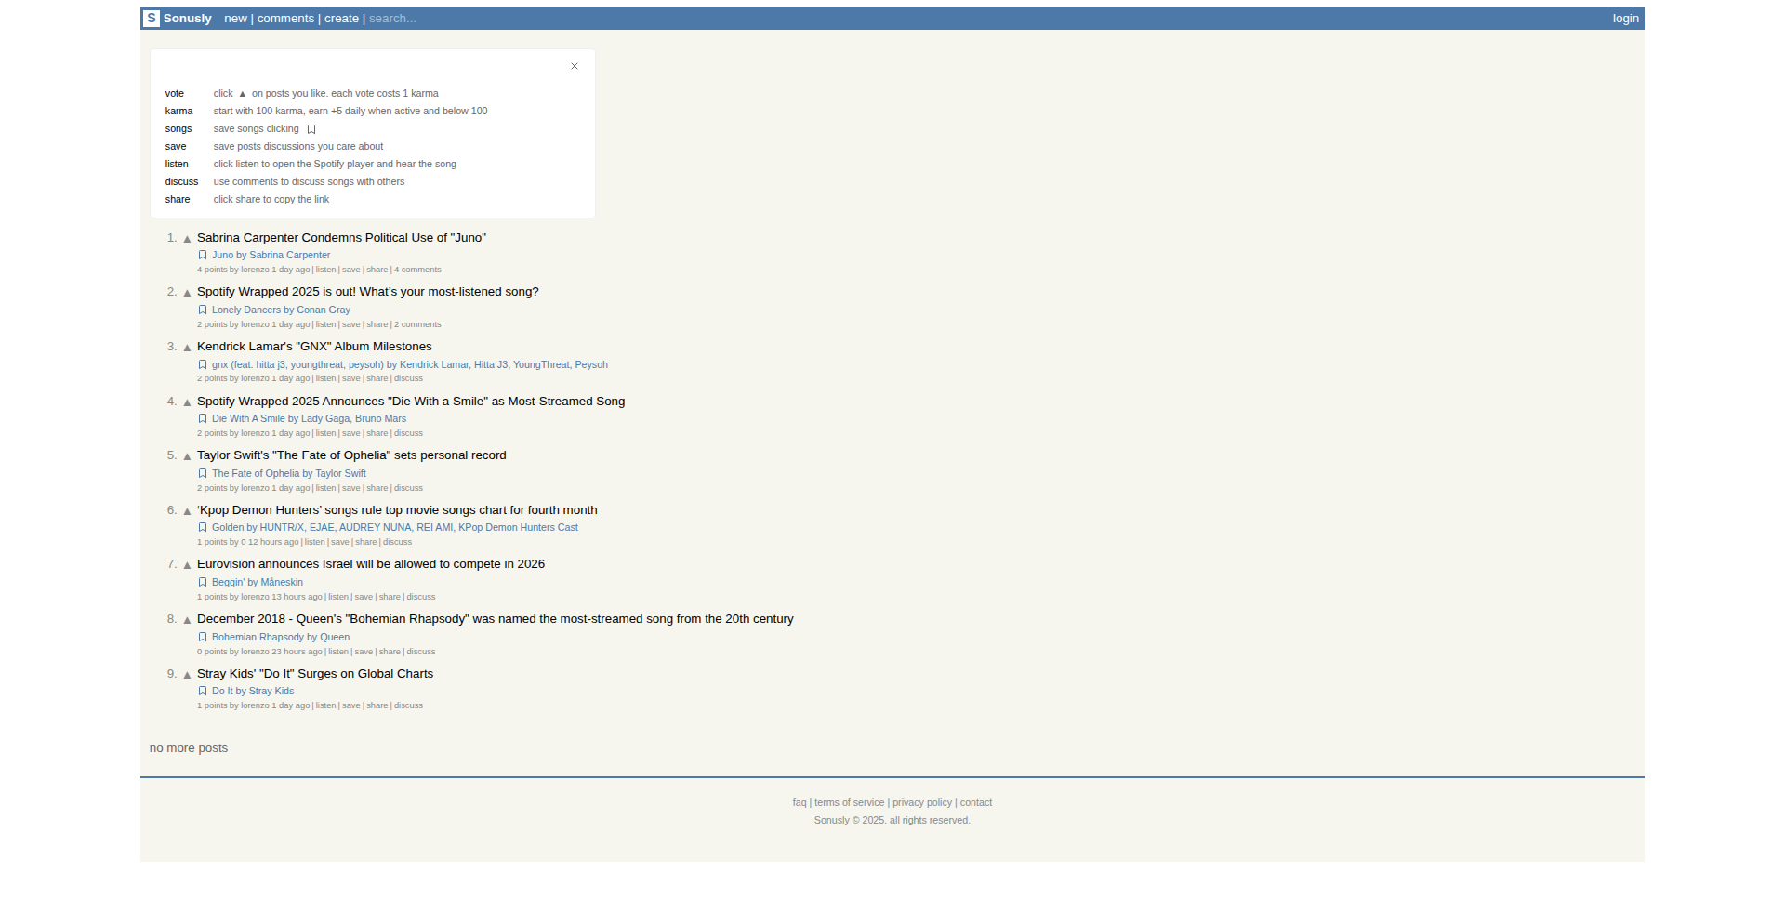Log in to Sonusly
The height and width of the screenshot is (923, 1785).
1624,18
